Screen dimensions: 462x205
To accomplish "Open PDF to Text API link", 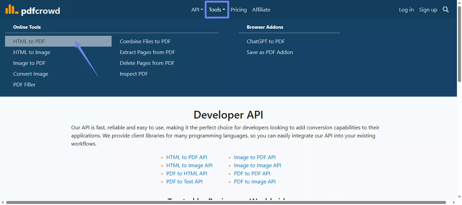I will 184,181.
